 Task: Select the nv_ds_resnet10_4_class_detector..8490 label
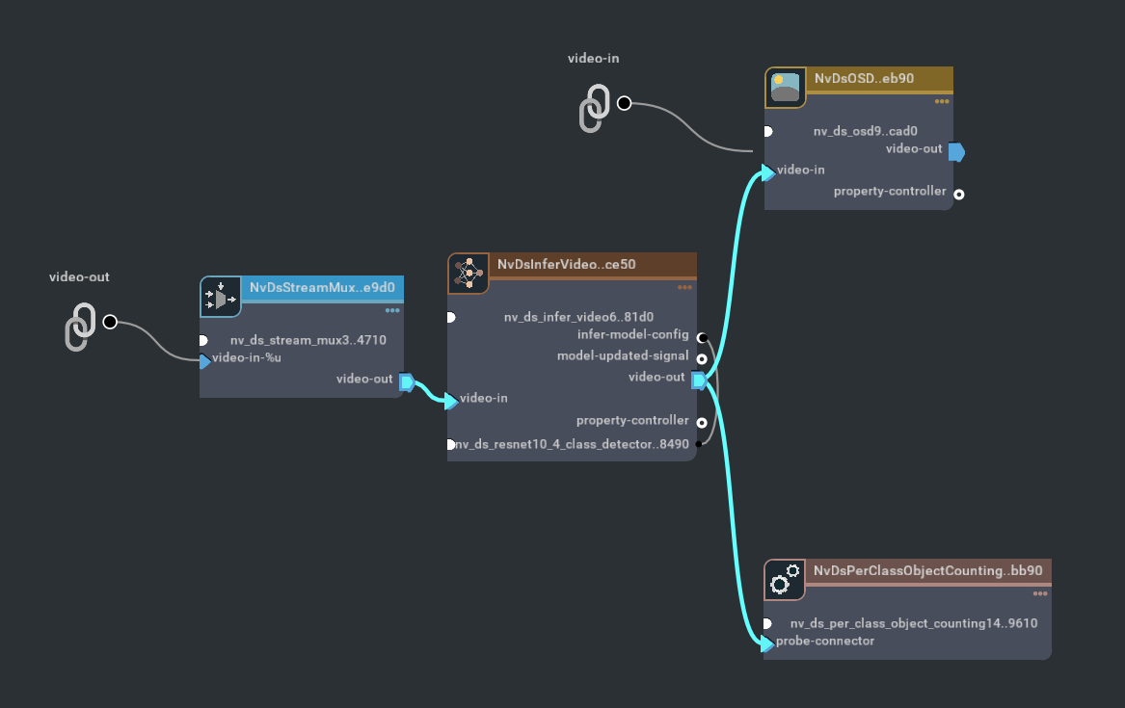(x=569, y=444)
